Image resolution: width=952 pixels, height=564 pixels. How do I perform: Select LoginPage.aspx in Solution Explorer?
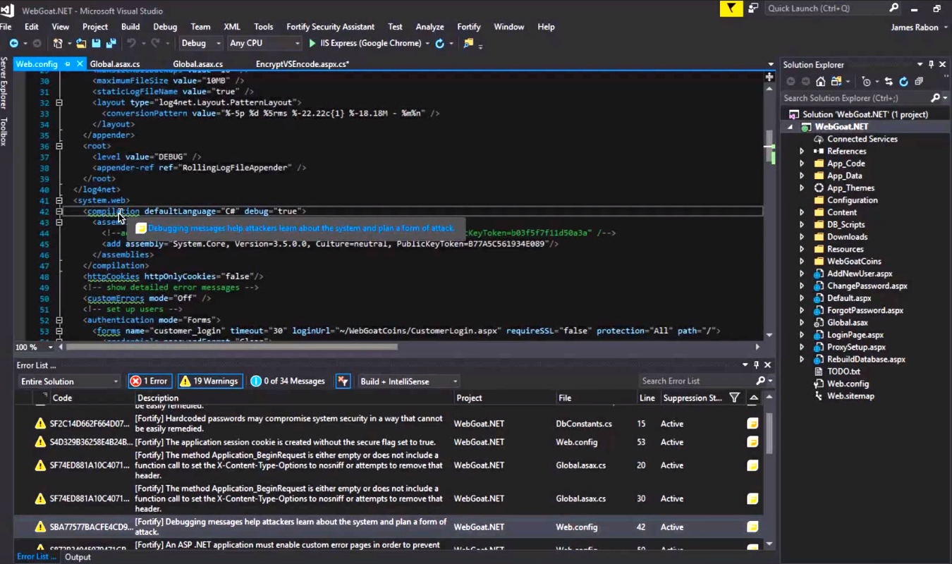pyautogui.click(x=855, y=335)
